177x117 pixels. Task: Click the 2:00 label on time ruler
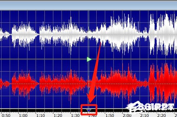(127, 116)
